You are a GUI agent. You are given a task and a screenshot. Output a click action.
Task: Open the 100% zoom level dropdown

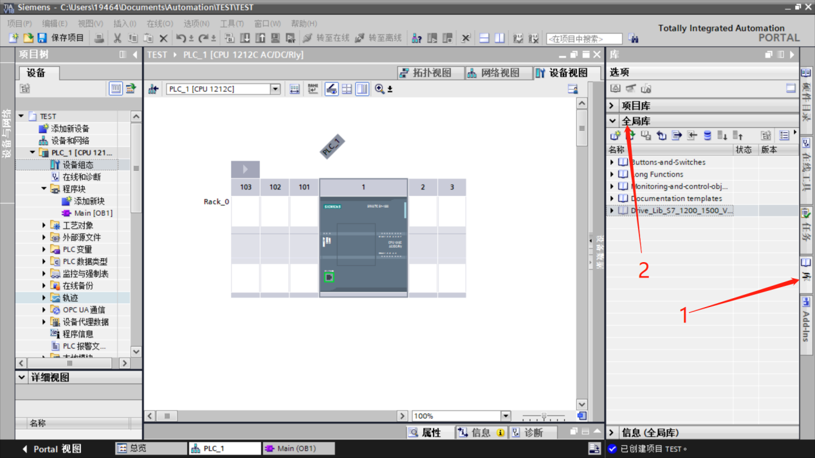point(506,416)
